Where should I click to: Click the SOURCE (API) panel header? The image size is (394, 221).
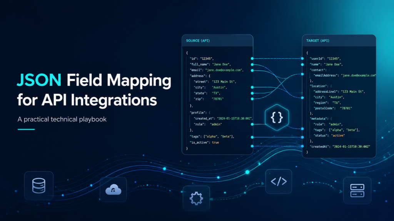coord(217,41)
